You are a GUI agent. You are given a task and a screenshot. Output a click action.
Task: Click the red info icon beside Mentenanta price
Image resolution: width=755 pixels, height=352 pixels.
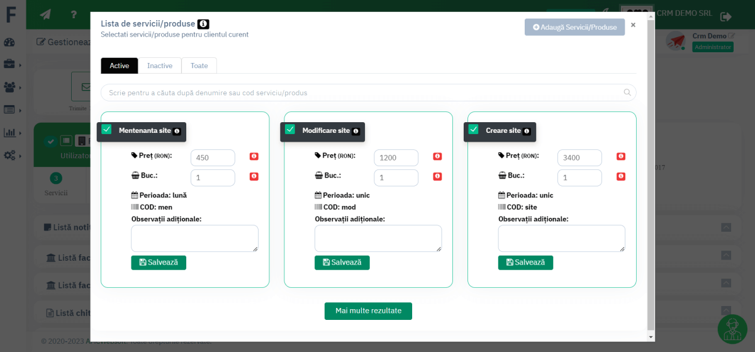[x=254, y=157]
